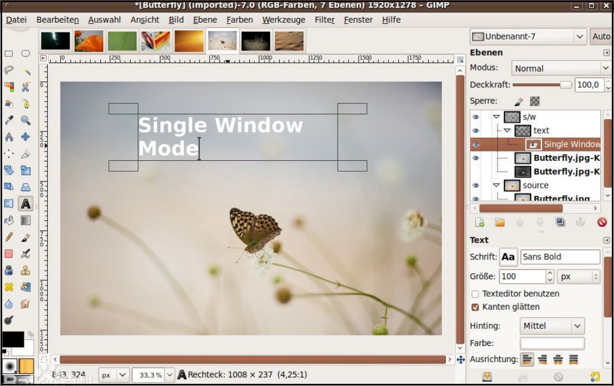Enable the Texteditor benutzen checkbox

pyautogui.click(x=475, y=293)
